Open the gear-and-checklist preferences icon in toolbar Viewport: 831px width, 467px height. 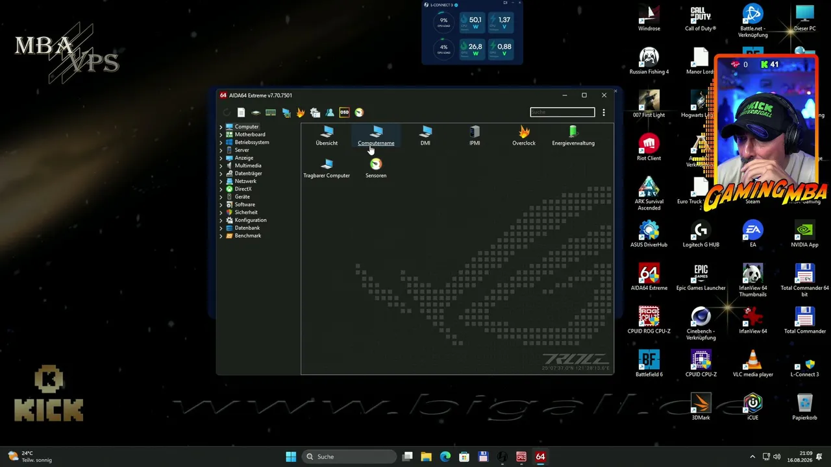click(315, 112)
